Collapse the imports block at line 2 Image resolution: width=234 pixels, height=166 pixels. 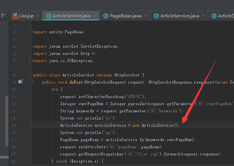click(x=31, y=32)
